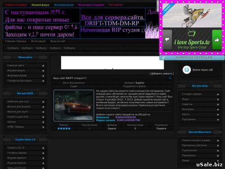Open Моды in the right sidebar
This screenshot has width=225, height=169.
click(x=185, y=99)
